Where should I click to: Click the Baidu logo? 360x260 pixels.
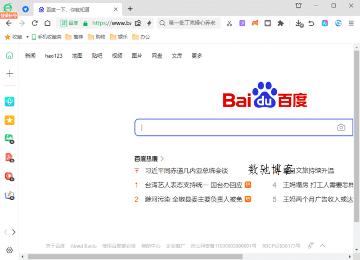[265, 95]
